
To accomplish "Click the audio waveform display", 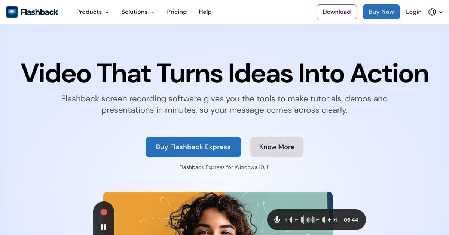I will [x=311, y=220].
